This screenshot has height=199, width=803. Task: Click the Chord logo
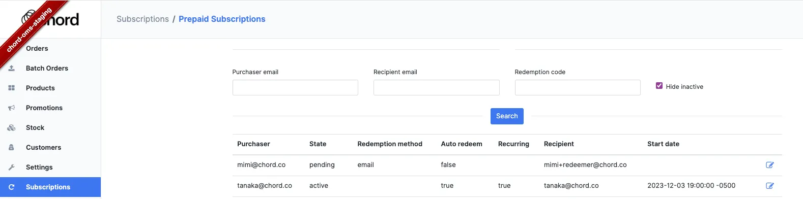(50, 19)
